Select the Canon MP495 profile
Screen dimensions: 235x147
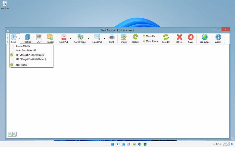(x=23, y=46)
